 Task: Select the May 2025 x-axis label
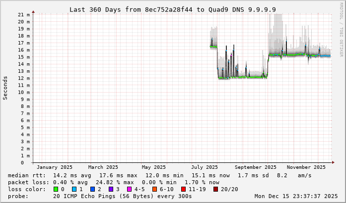click(x=153, y=167)
